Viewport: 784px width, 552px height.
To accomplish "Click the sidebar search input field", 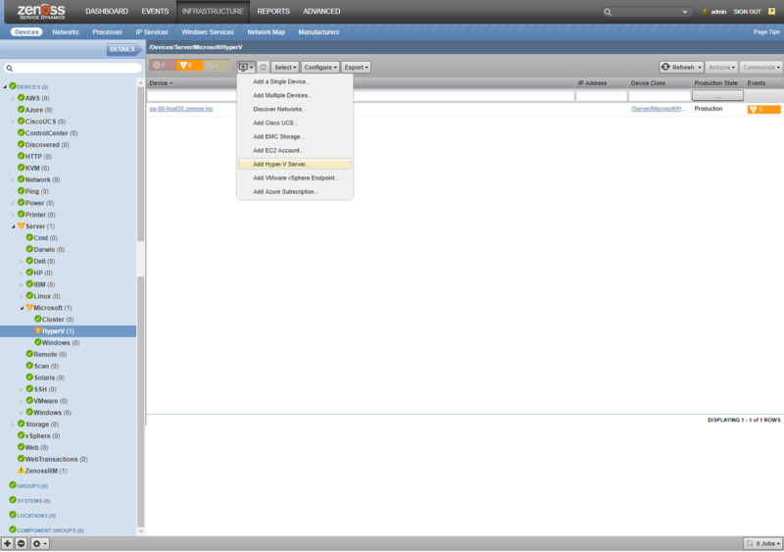I will click(73, 68).
